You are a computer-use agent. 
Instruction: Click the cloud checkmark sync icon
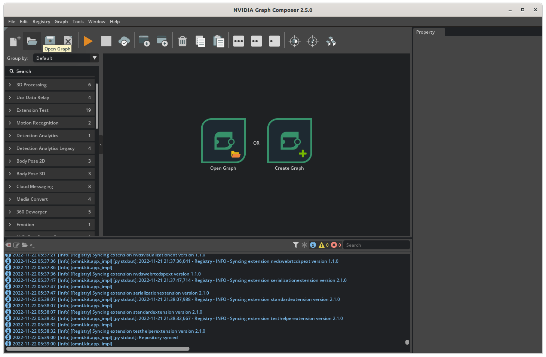(124, 41)
